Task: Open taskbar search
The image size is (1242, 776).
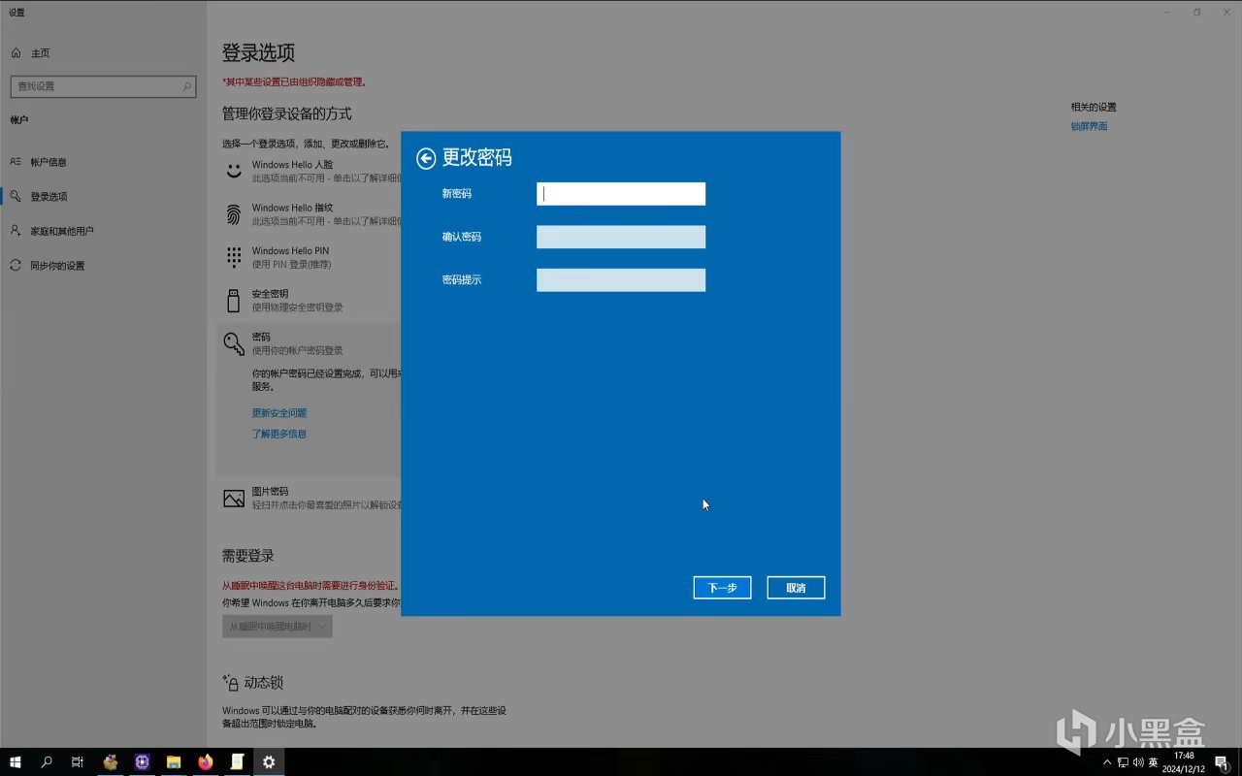Action: coord(47,762)
